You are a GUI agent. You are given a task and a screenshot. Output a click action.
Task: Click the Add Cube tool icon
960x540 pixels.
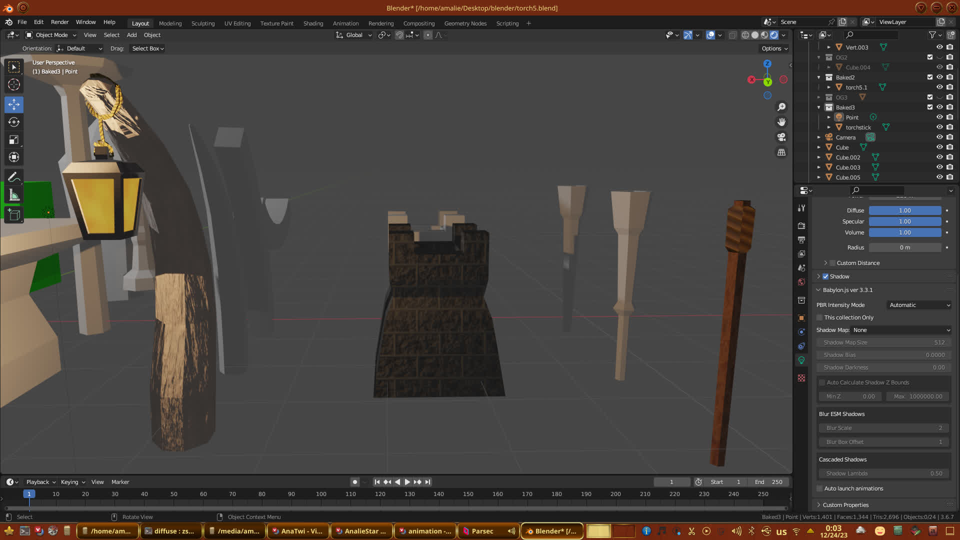pos(14,215)
